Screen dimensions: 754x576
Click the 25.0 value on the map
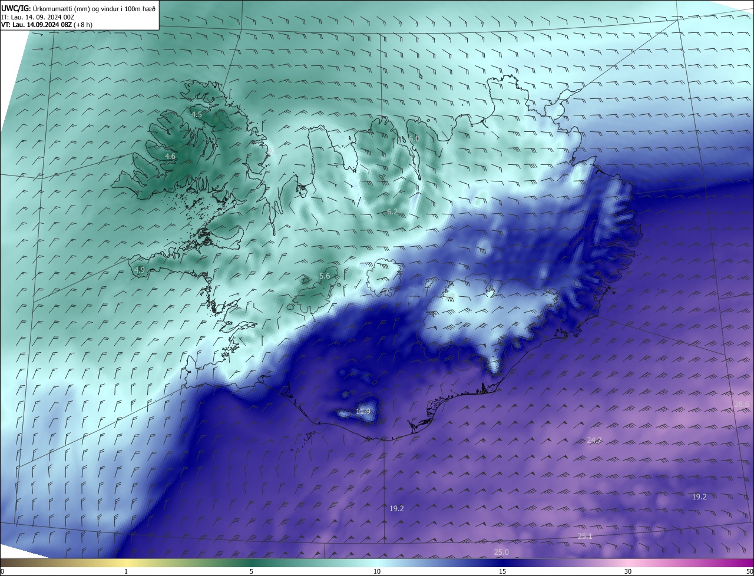click(x=501, y=552)
